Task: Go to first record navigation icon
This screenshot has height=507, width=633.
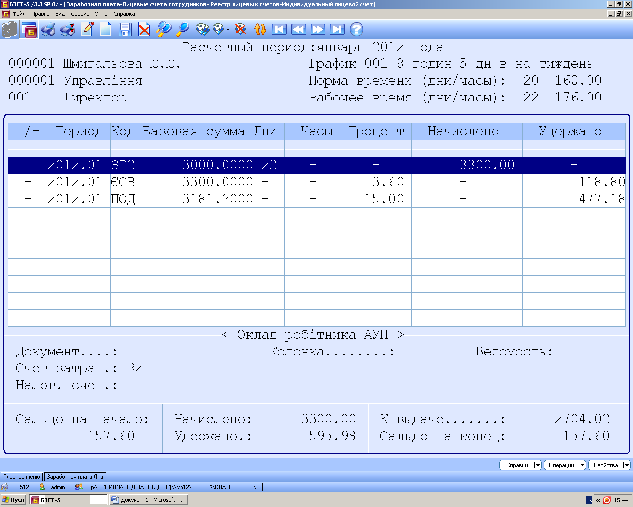Action: click(279, 29)
